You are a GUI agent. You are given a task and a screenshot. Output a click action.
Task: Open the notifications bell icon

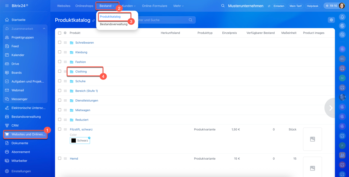pyautogui.click(x=342, y=17)
